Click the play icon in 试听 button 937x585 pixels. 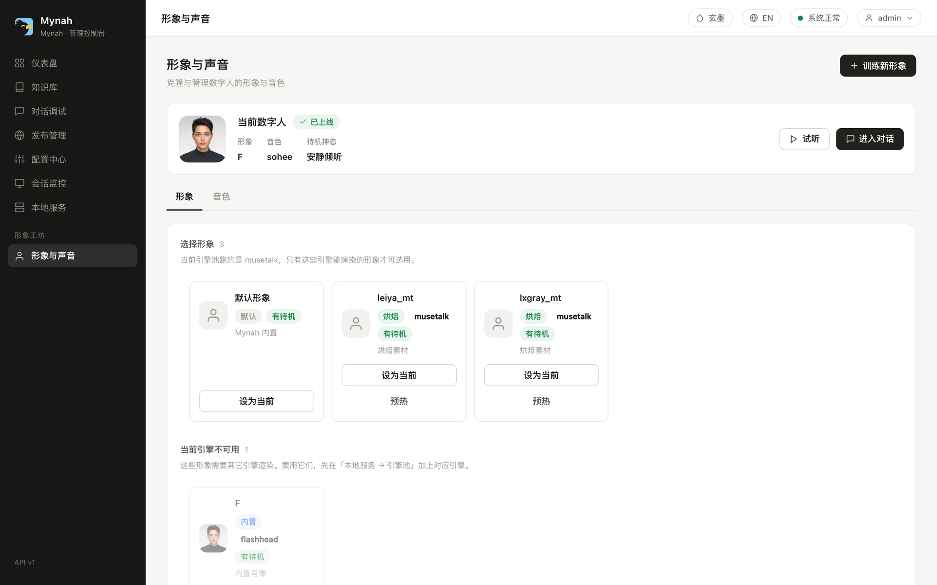(794, 139)
